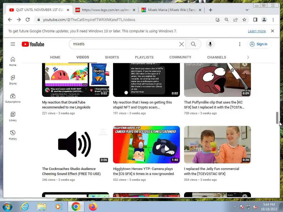Image resolution: width=283 pixels, height=212 pixels.
Task: Open Puffymillie clip video title
Action: click(214, 105)
